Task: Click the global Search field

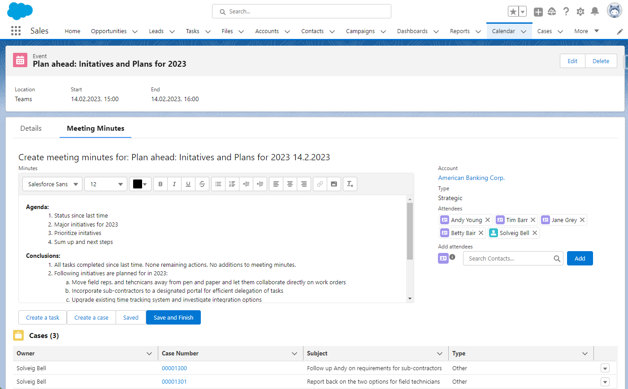Action: click(x=302, y=11)
